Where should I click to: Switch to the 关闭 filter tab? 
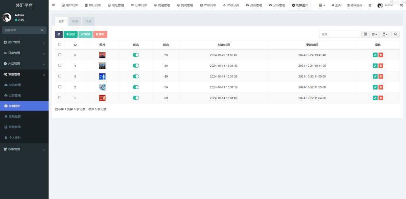(x=75, y=21)
